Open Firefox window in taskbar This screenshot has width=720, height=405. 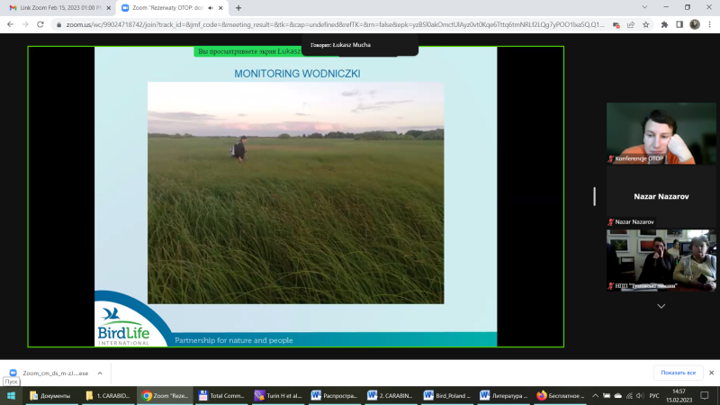click(560, 395)
